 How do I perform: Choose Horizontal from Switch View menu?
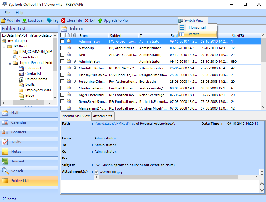pos(198,27)
